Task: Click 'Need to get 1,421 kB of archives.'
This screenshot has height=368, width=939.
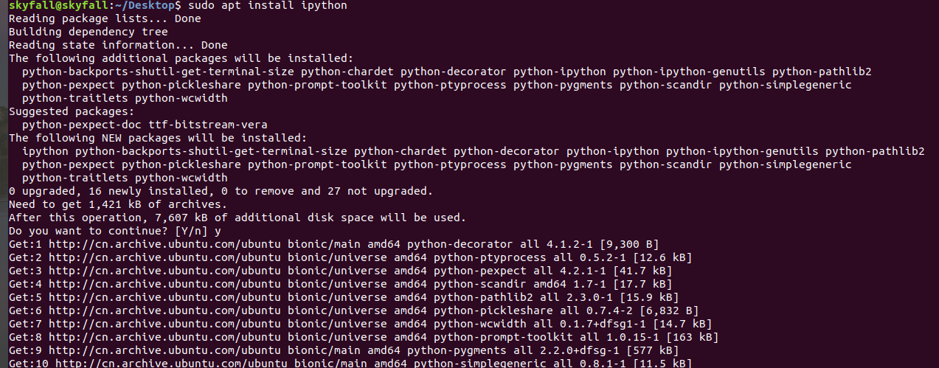Action: pyautogui.click(x=118, y=204)
